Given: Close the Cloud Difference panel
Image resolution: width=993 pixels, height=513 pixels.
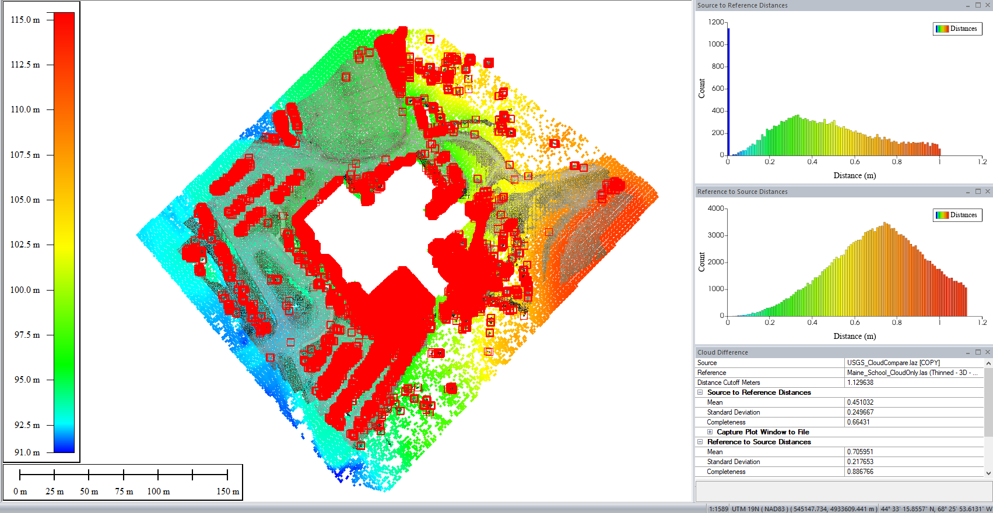Looking at the screenshot, I should (x=988, y=352).
